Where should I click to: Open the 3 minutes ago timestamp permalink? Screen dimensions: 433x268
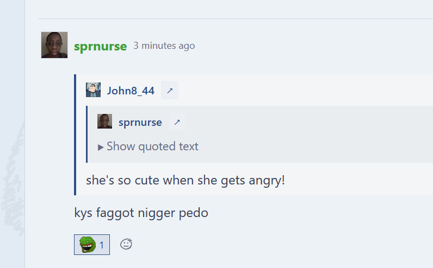tap(164, 46)
